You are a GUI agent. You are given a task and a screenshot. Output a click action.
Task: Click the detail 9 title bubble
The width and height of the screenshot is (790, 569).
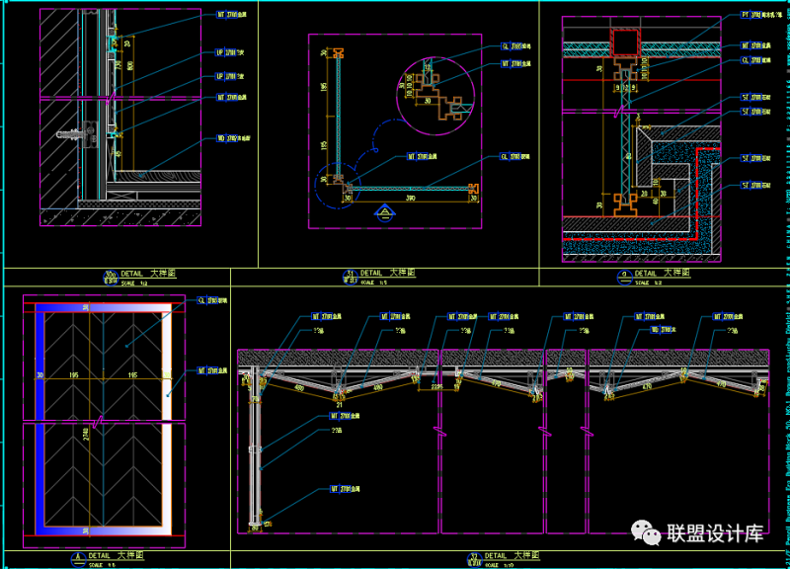click(624, 275)
